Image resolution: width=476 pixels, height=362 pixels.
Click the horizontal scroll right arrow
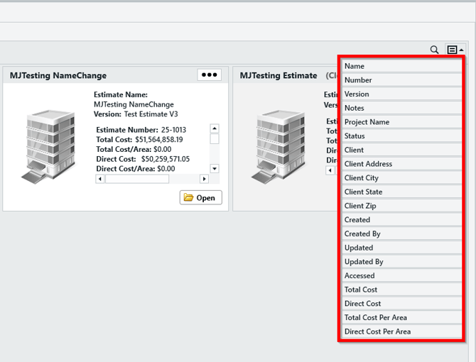(x=204, y=179)
